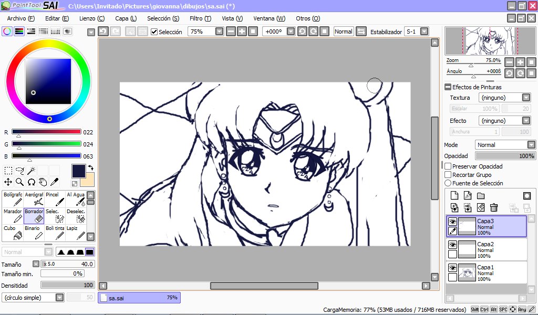Choose the Lapiz pencil tool
The height and width of the screenshot is (315, 538).
pyautogui.click(x=76, y=233)
